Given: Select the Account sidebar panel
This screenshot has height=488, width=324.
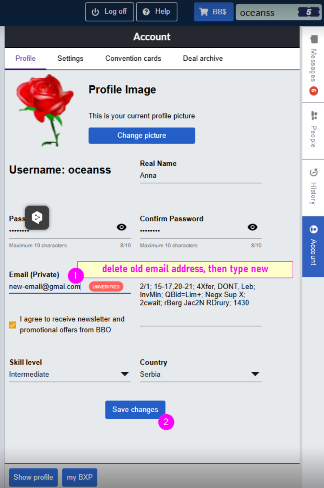Looking at the screenshot, I should click(313, 246).
